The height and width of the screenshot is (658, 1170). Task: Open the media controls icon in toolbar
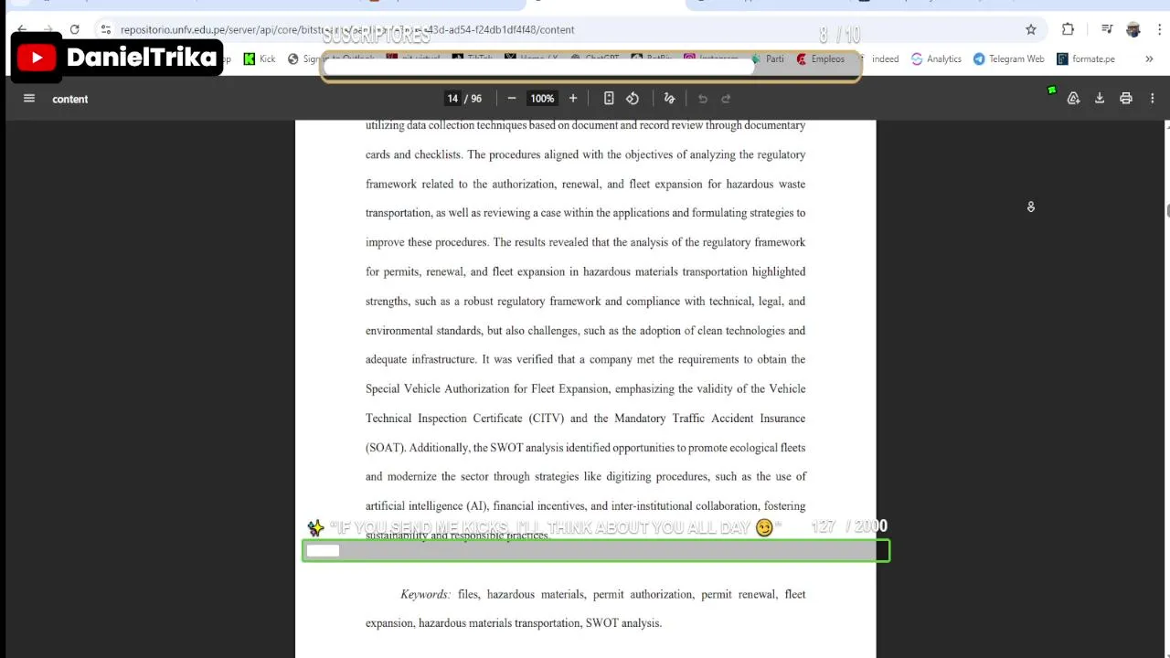pos(1107,29)
